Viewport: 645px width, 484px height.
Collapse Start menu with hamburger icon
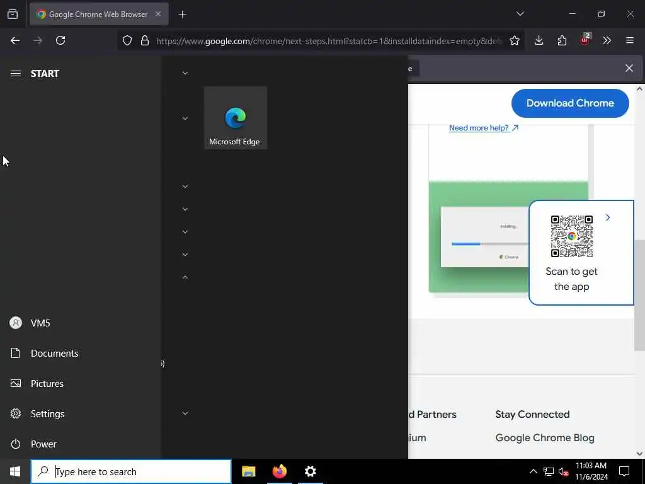[x=16, y=73]
